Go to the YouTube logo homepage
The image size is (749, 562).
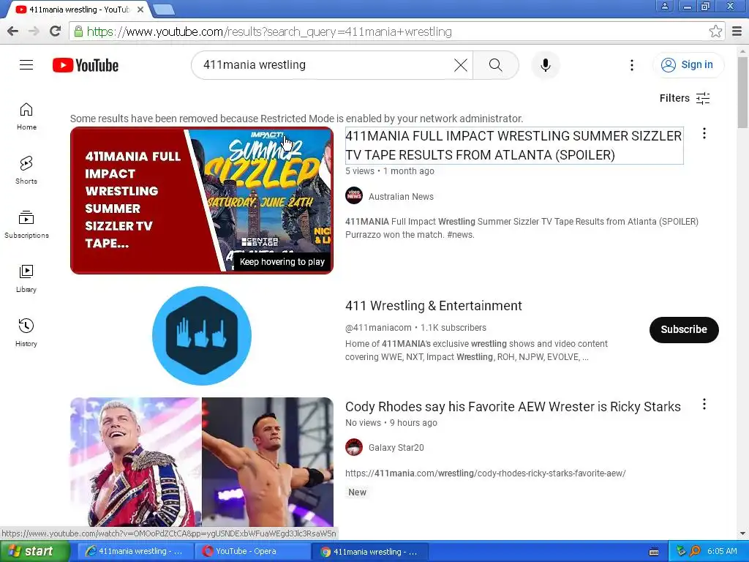(x=86, y=65)
